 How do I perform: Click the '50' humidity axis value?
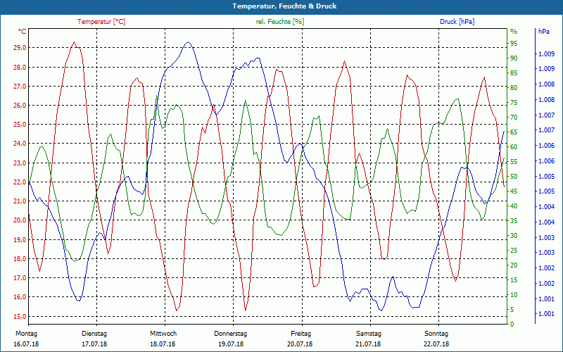pyautogui.click(x=514, y=177)
